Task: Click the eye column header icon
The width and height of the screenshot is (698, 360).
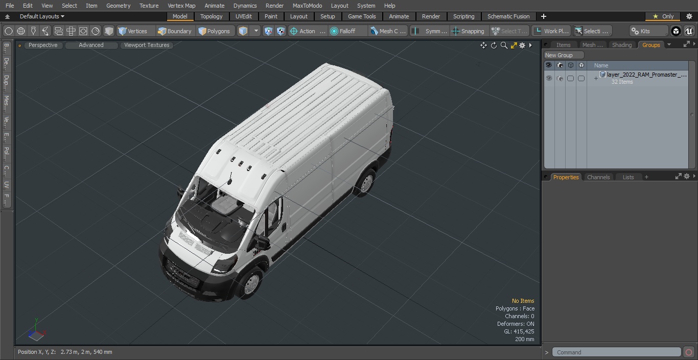Action: [549, 65]
